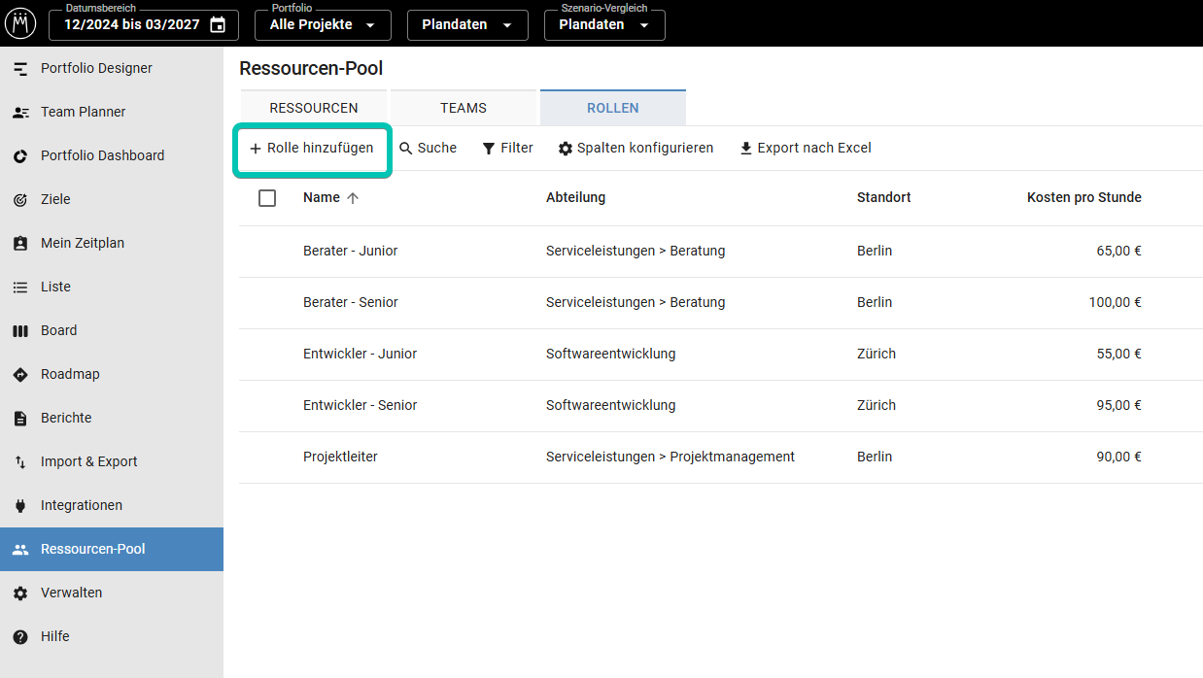Viewport: 1203px width, 678px height.
Task: Click the Filter funnel icon
Action: [489, 149]
